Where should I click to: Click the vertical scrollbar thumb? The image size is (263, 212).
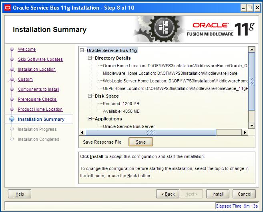pyautogui.click(x=252, y=82)
